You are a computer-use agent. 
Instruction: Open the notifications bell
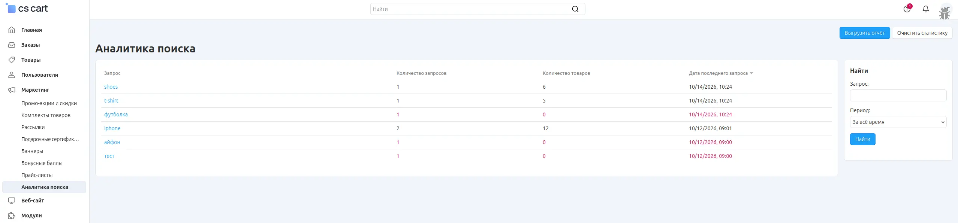click(x=926, y=9)
